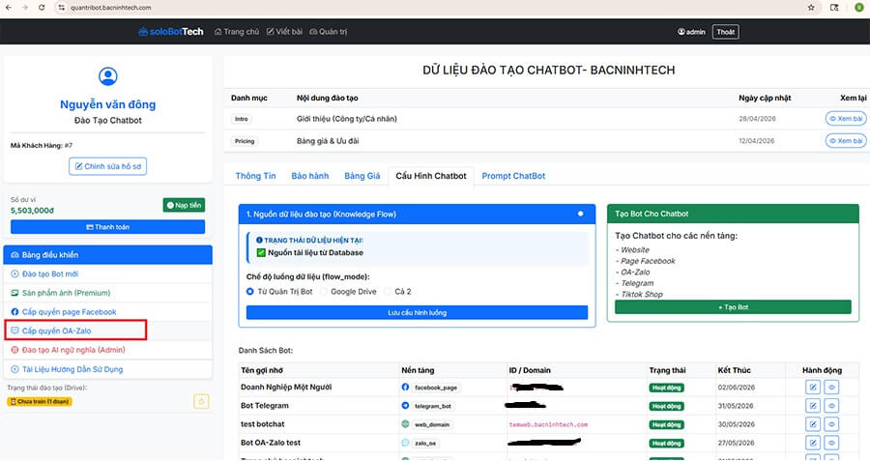Click the browser extensions icon

click(x=834, y=8)
